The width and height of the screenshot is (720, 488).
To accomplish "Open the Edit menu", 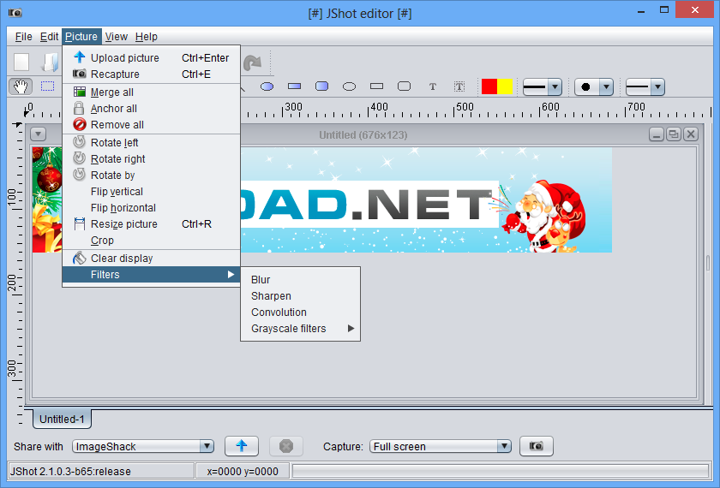I will (x=49, y=37).
